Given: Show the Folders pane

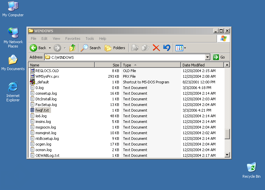Looking at the screenshot, I should tap(115, 48).
